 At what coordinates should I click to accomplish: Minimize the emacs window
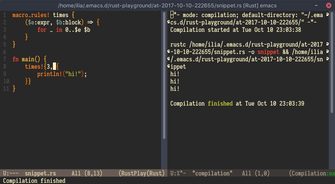click(x=316, y=5)
